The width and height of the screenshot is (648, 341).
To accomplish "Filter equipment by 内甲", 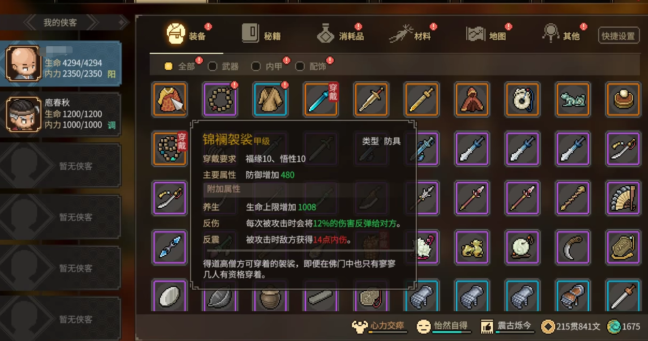I will [x=267, y=66].
